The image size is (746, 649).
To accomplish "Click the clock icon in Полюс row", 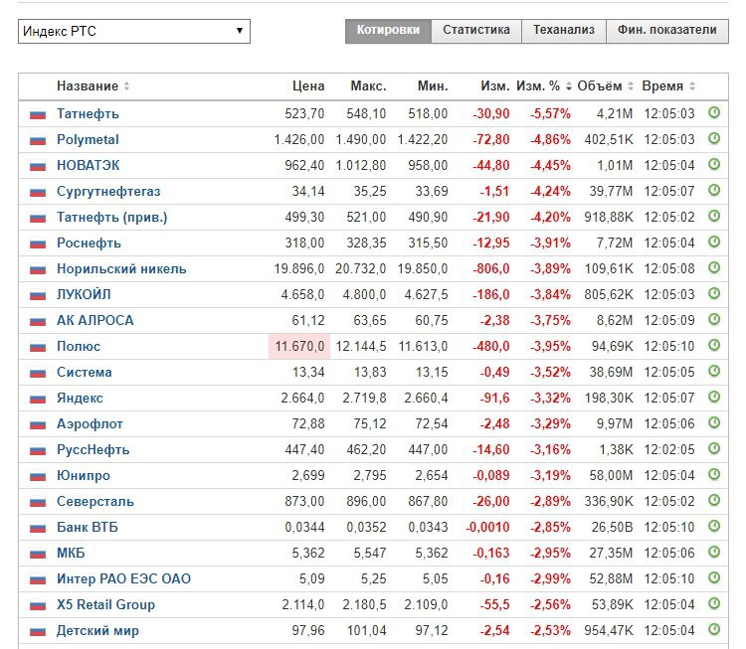I will pyautogui.click(x=714, y=345).
